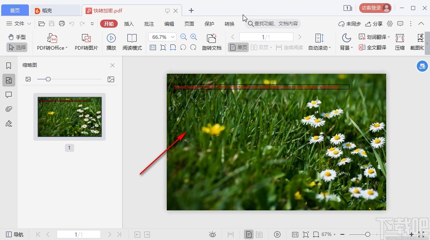Viewport: 430px width, 240px height.
Task: Click the 访客登录 login button
Action: click(x=375, y=8)
